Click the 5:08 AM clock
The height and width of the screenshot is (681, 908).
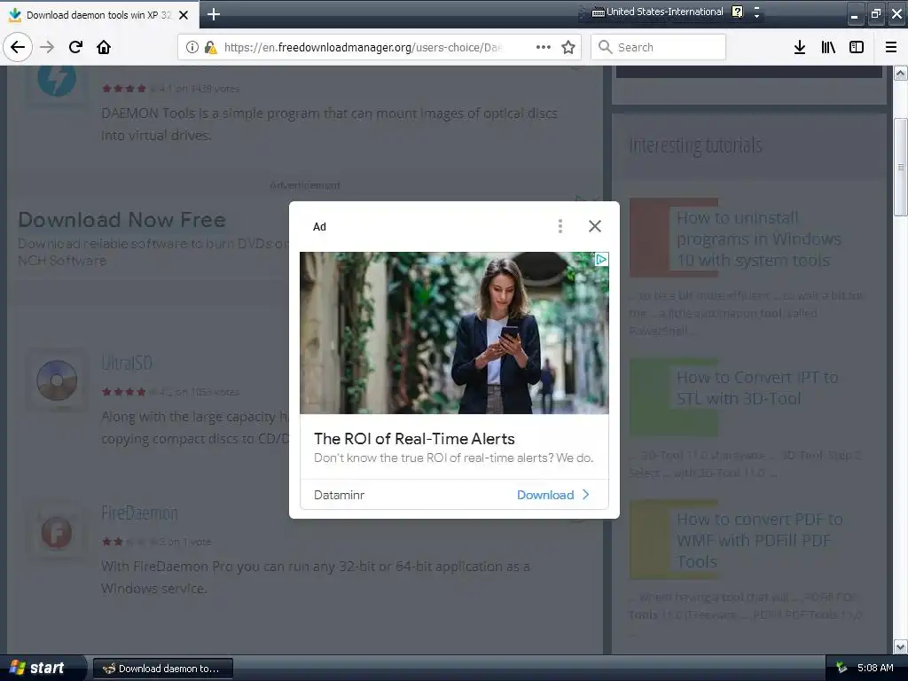pos(875,668)
